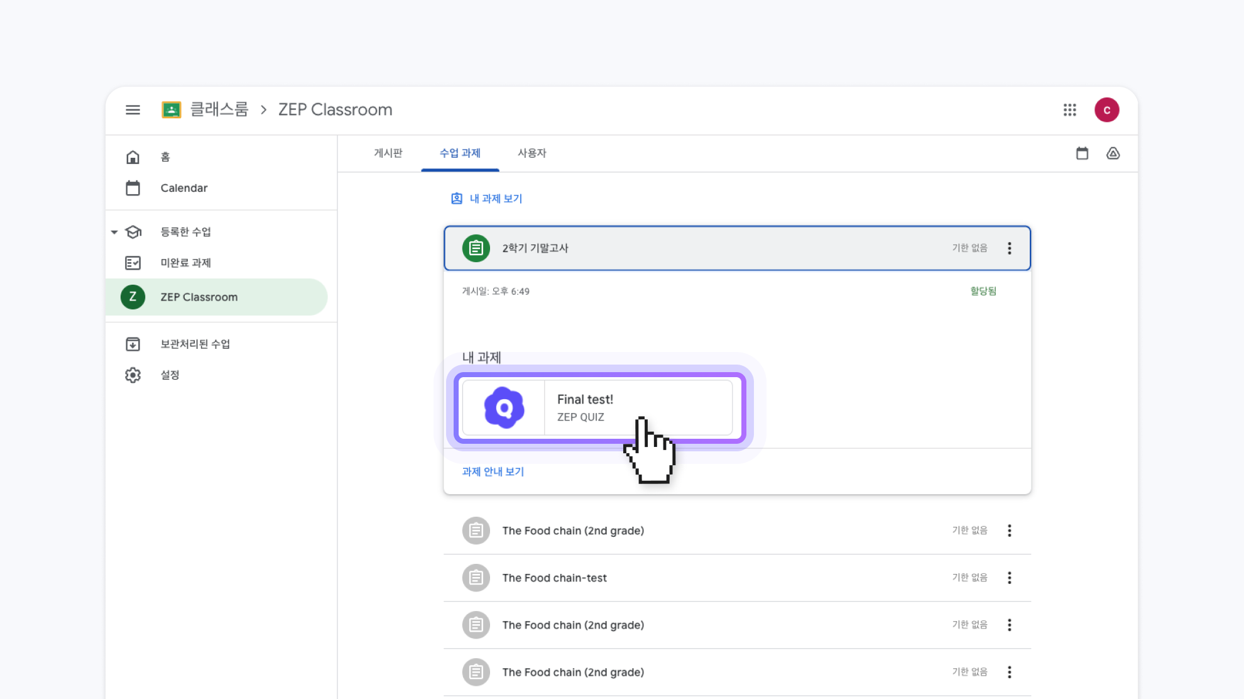1244x699 pixels.
Task: Open the Home sidebar item
Action: (x=165, y=157)
